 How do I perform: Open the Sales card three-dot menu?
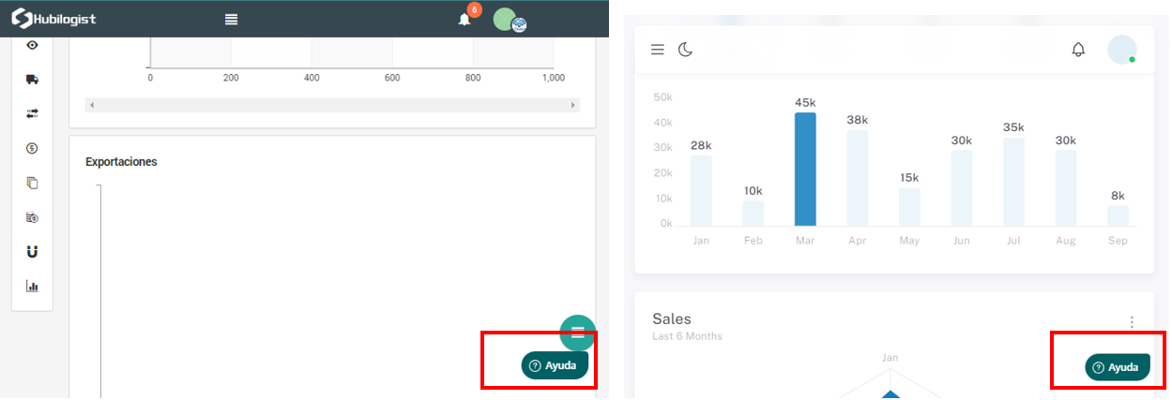pos(1132,322)
